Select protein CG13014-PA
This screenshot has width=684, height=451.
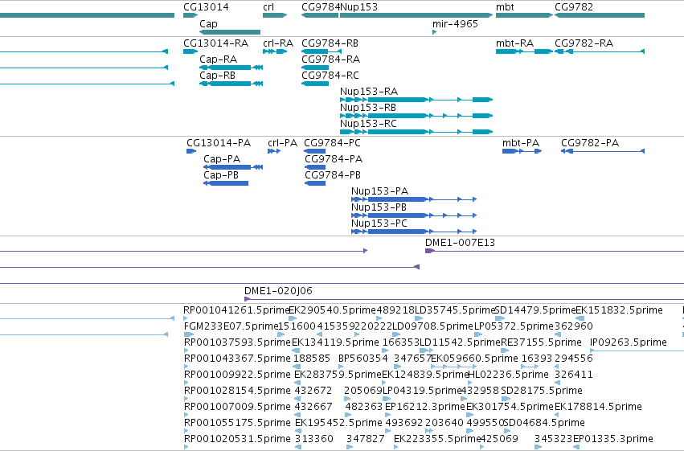[x=219, y=143]
